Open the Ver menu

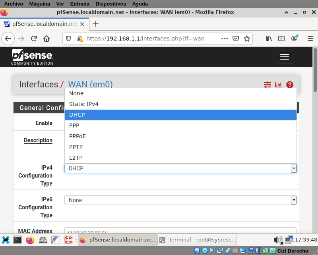pos(60,4)
